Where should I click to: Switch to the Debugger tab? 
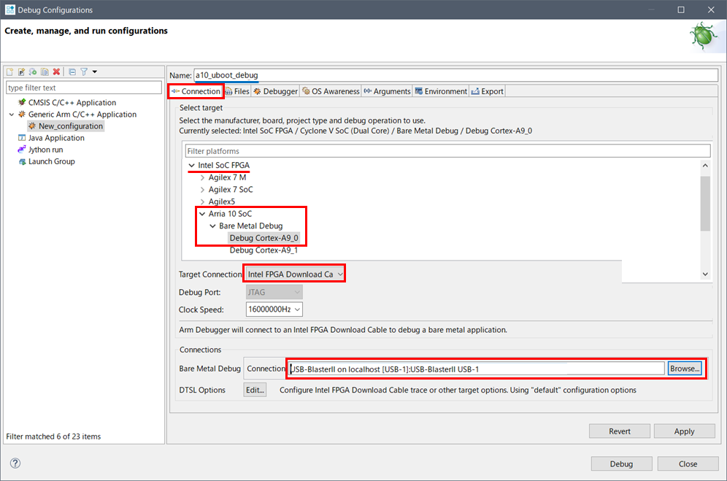tap(275, 91)
